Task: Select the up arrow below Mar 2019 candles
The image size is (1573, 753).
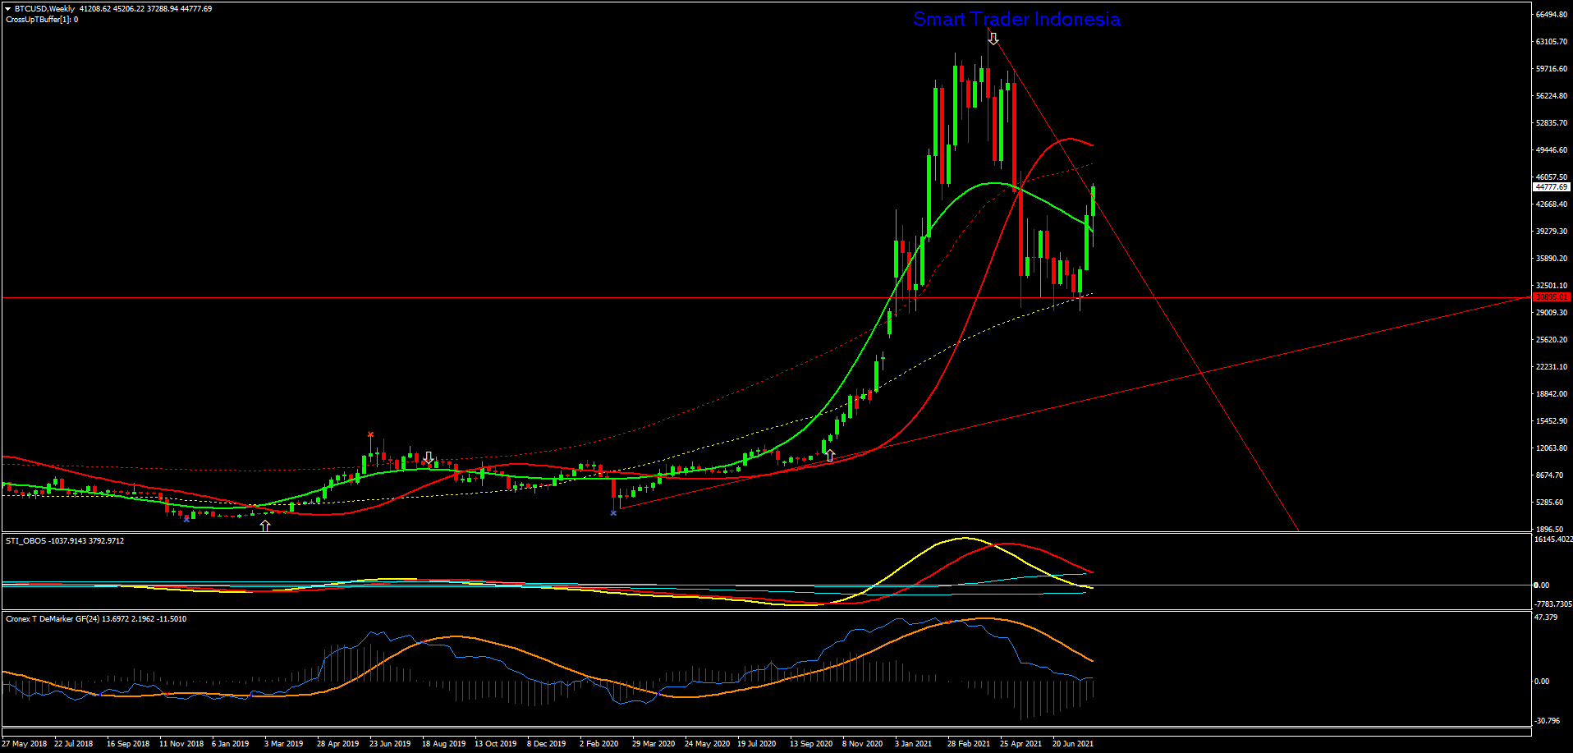Action: [x=265, y=526]
